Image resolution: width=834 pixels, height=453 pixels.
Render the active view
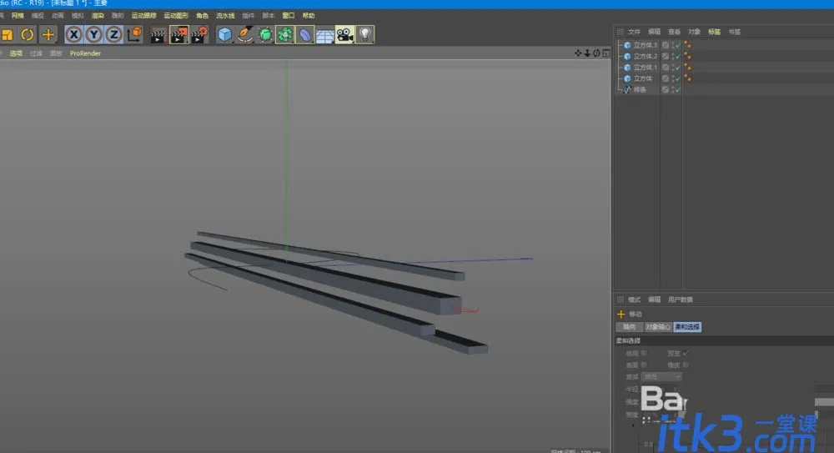(158, 35)
